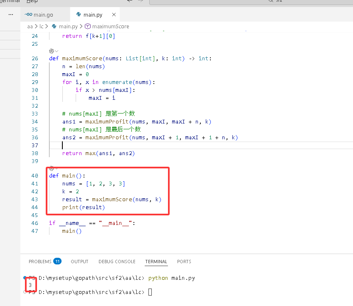Image resolution: width=353 pixels, height=306 pixels.
Task: Click the Python file icon in breadcrumb
Action: point(54,27)
